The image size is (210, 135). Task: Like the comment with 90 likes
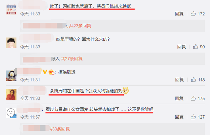coord(196,47)
